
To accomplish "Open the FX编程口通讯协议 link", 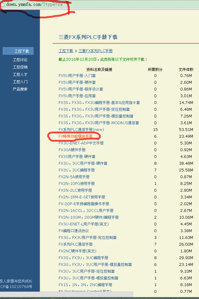I will coord(74,231).
